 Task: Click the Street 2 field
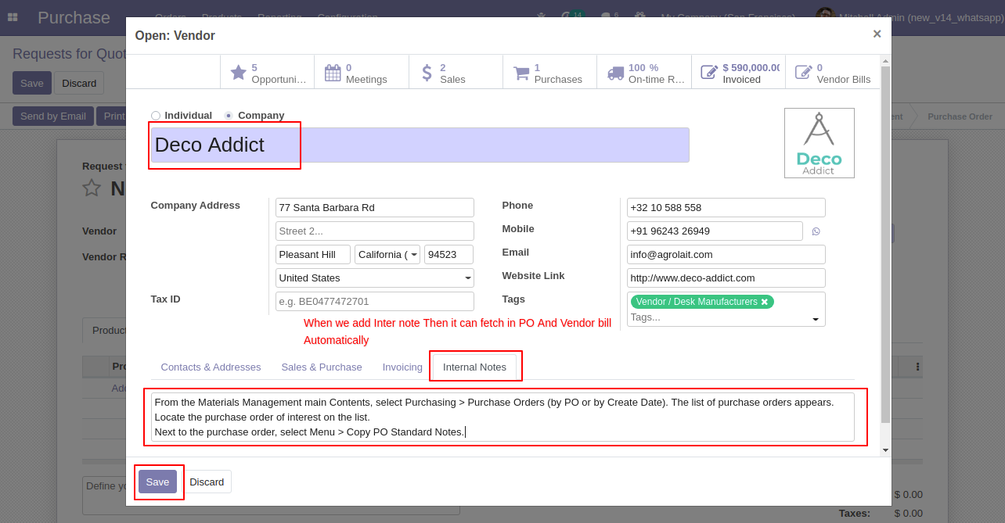(x=375, y=231)
